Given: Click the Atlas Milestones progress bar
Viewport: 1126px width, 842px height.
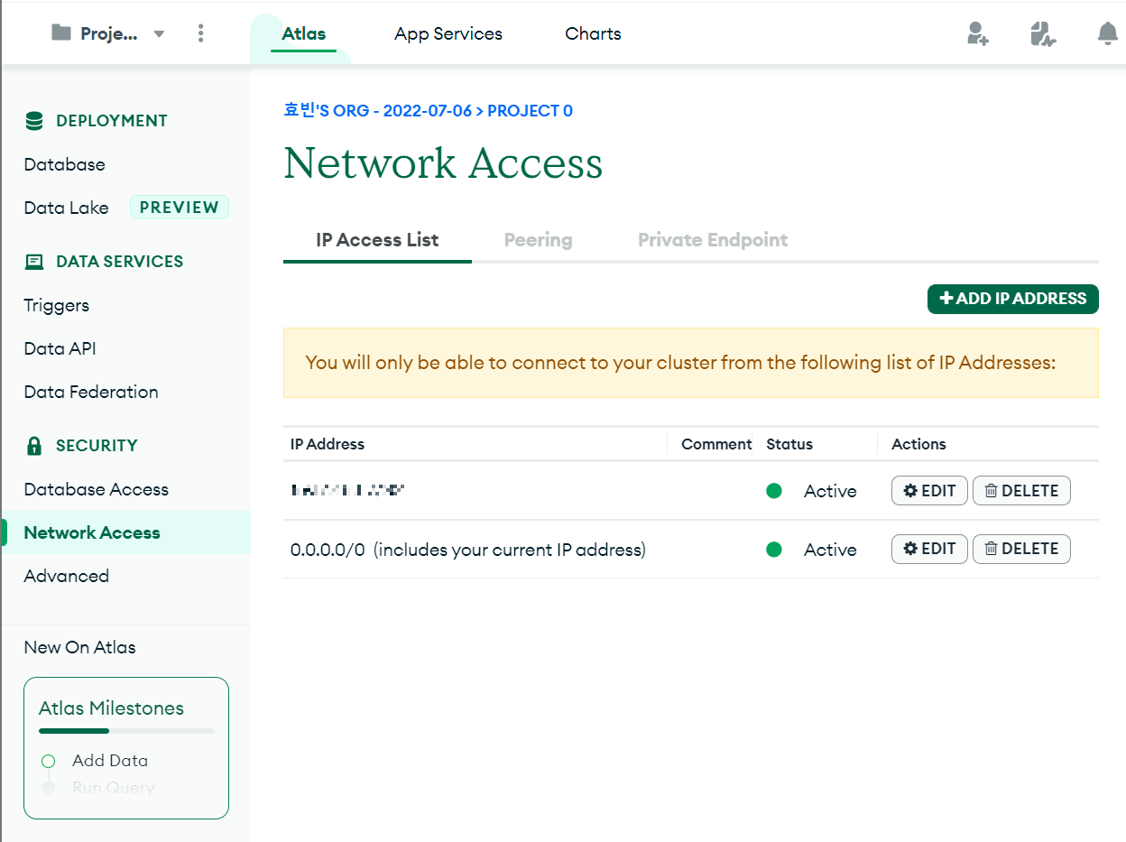Looking at the screenshot, I should [126, 731].
